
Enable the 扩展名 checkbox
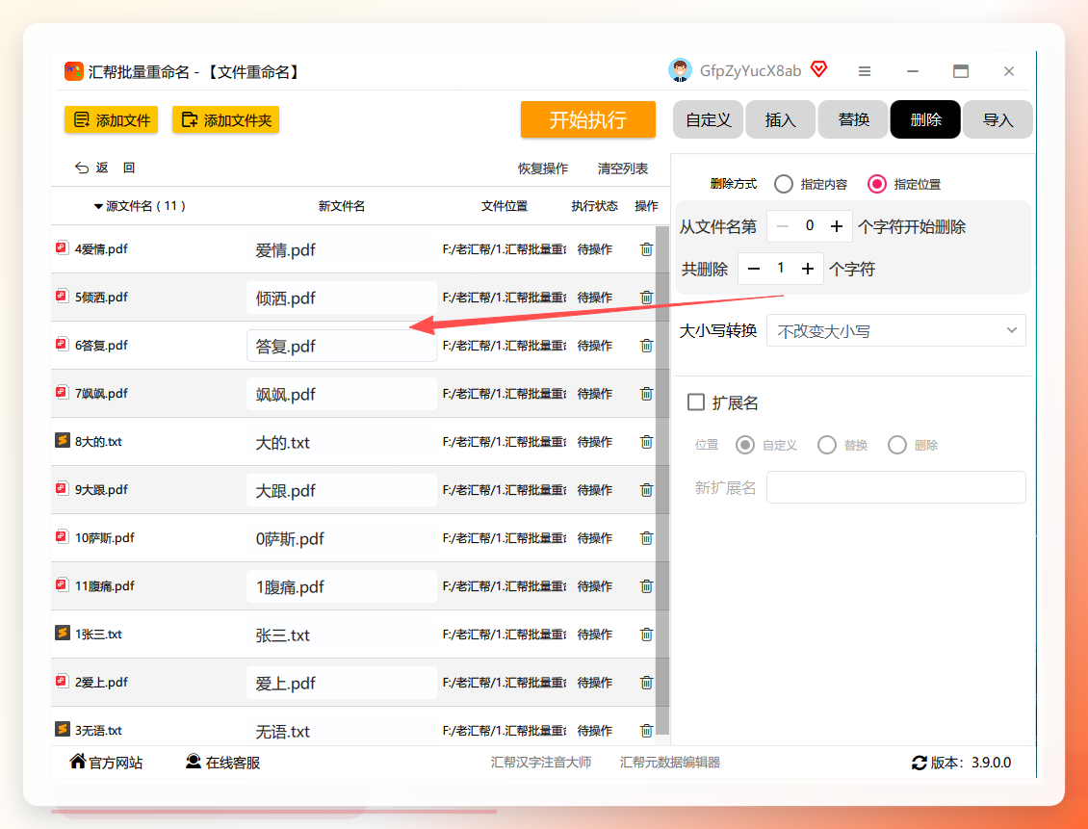696,402
